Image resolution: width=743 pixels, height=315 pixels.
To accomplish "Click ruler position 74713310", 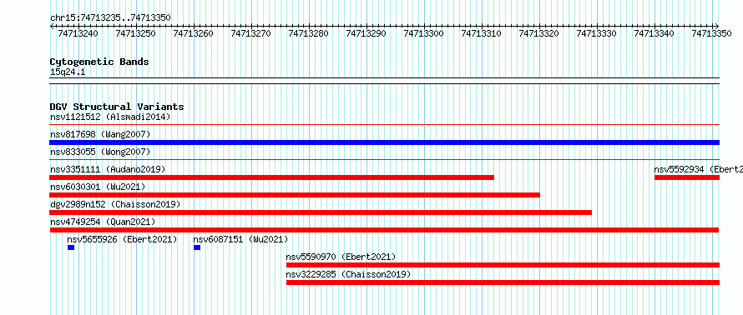I will click(482, 33).
